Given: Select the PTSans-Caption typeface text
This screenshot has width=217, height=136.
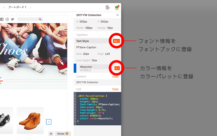Looking at the screenshot, I should pyautogui.click(x=86, y=47).
